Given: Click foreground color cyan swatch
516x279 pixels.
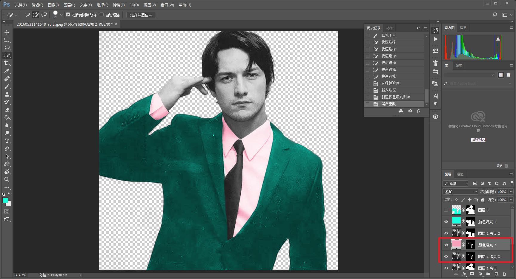Looking at the screenshot, I should pyautogui.click(x=5, y=200).
